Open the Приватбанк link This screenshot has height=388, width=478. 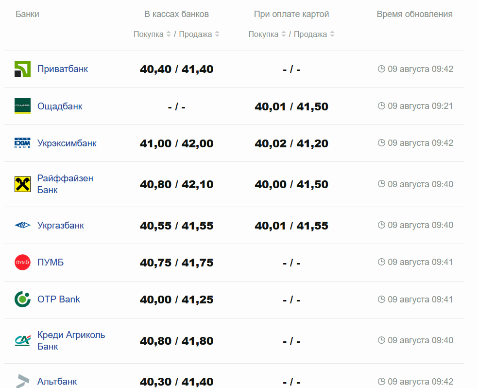pyautogui.click(x=63, y=69)
